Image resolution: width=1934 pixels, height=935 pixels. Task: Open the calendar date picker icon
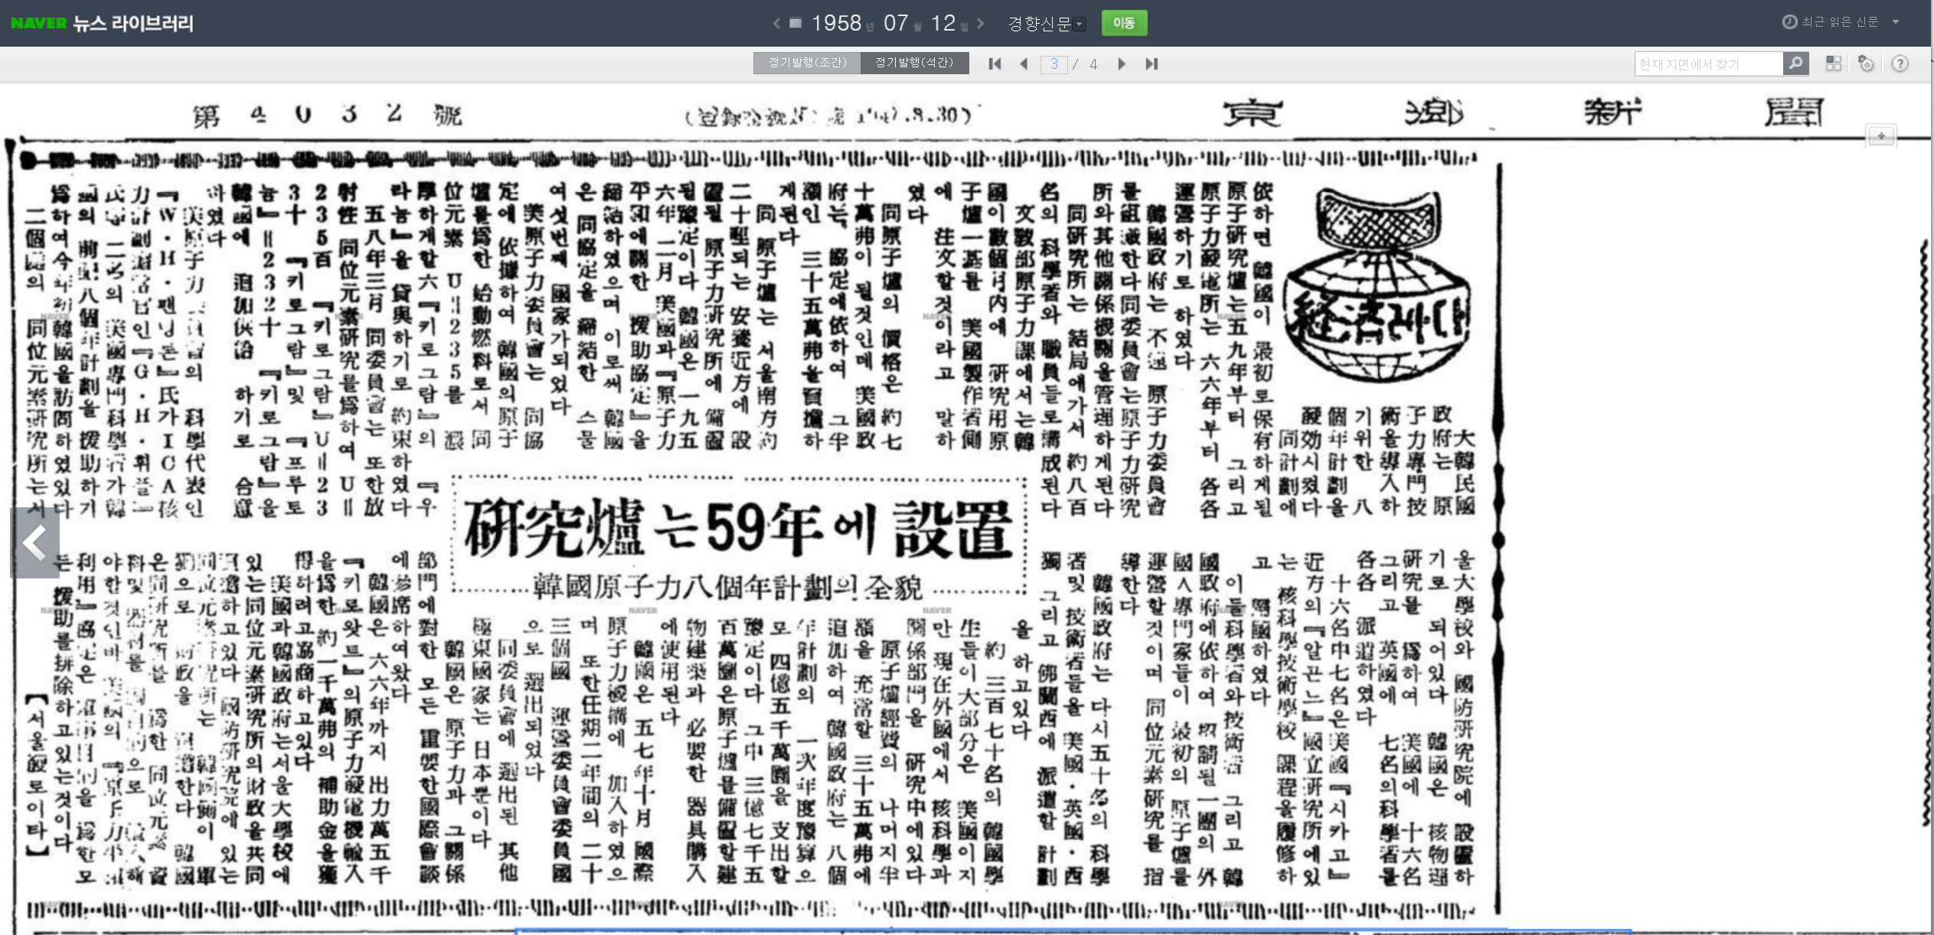(795, 23)
